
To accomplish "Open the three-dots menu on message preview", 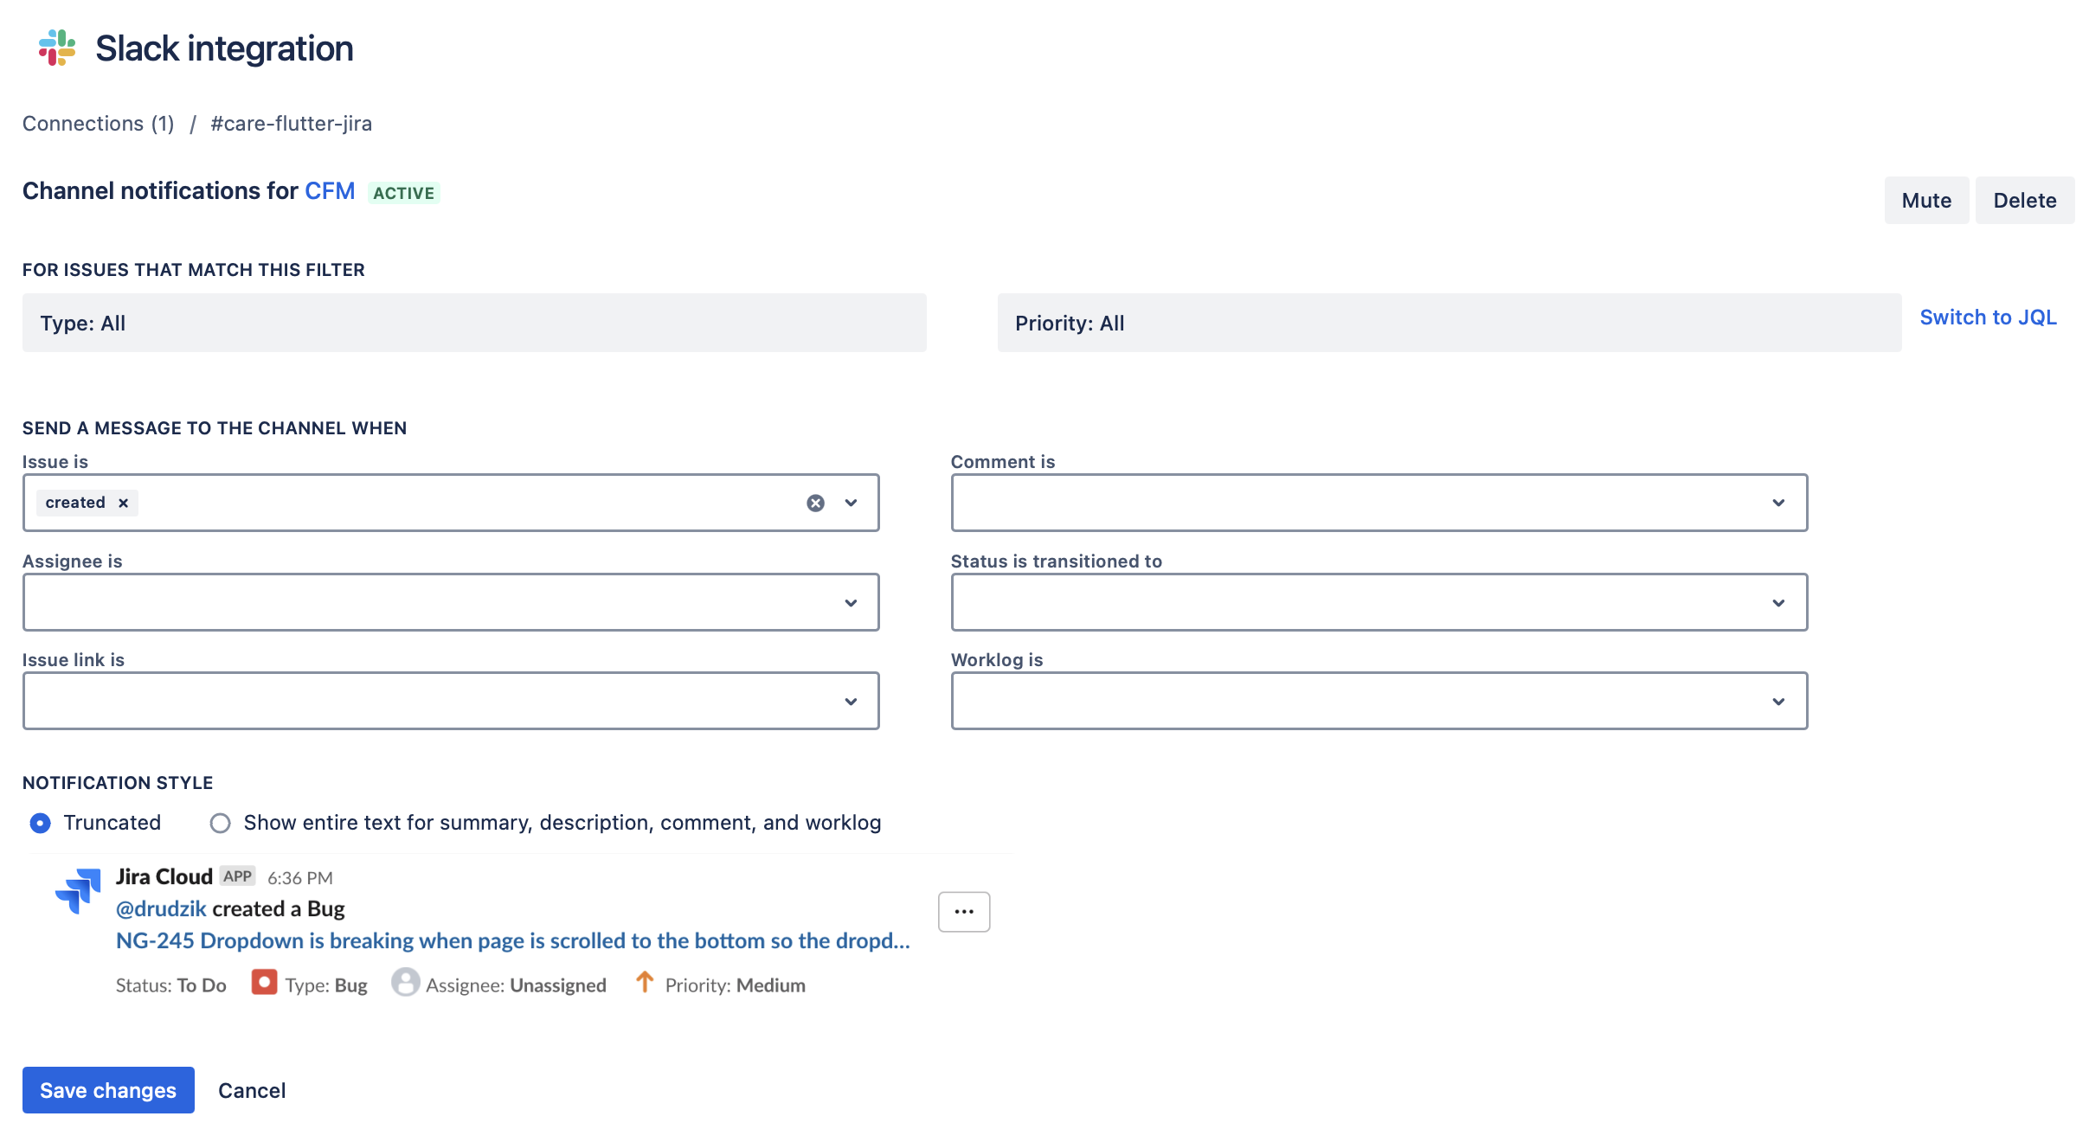I will [x=964, y=912].
